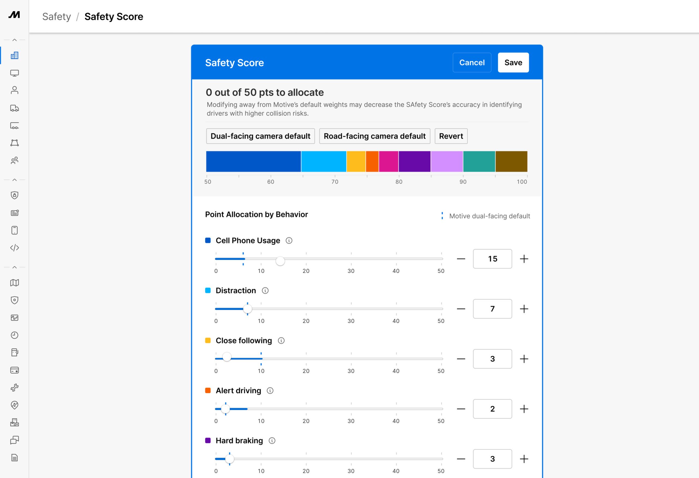Apply Road-facing camera default preset
The height and width of the screenshot is (478, 699).
coord(374,136)
